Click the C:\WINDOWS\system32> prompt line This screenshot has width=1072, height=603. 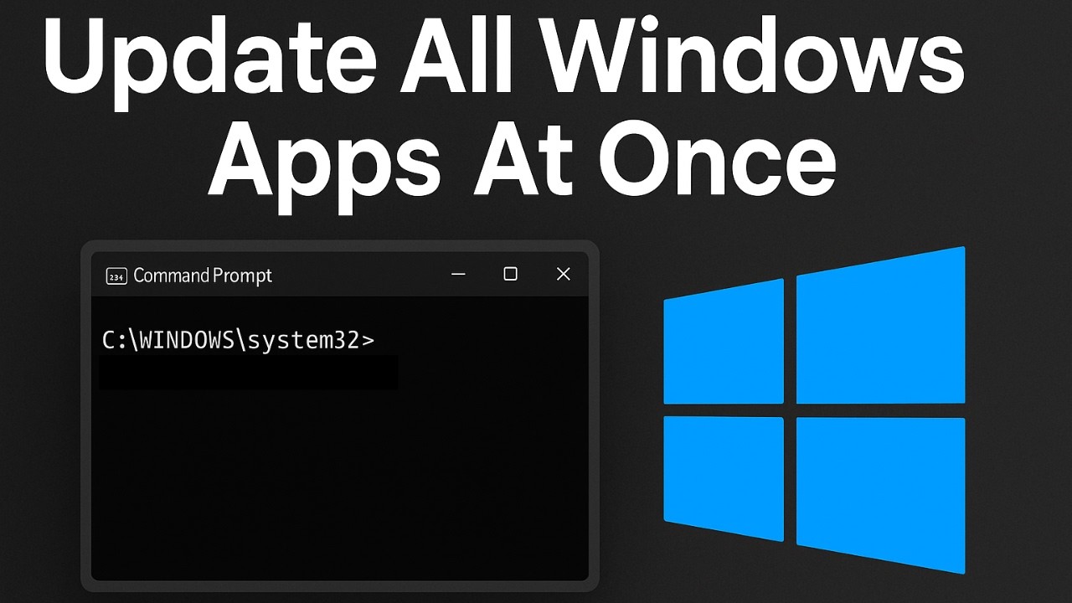click(x=239, y=340)
